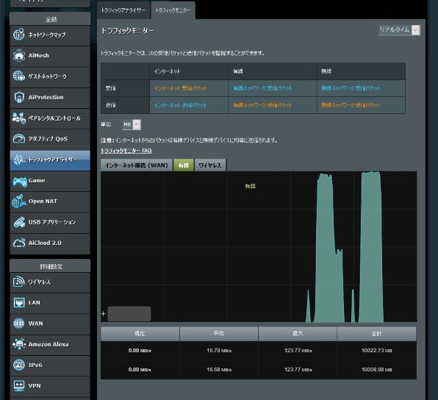Click the 10008.98 MB total value

coord(376,370)
